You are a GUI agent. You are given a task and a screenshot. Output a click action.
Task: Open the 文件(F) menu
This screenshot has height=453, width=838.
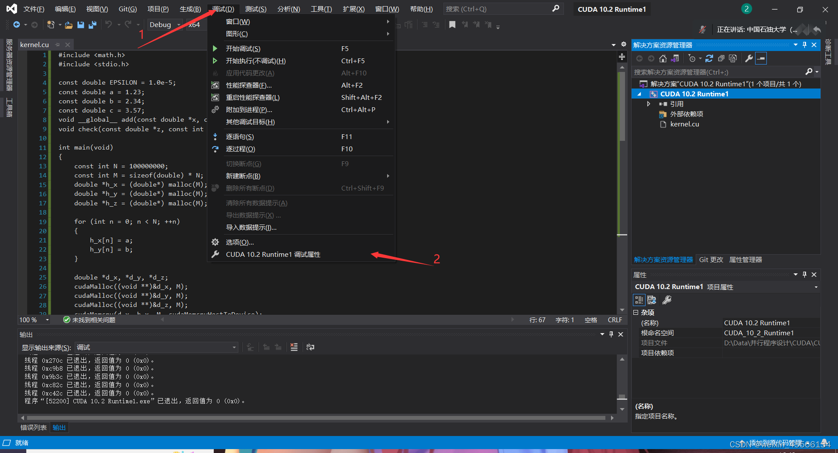click(x=34, y=9)
